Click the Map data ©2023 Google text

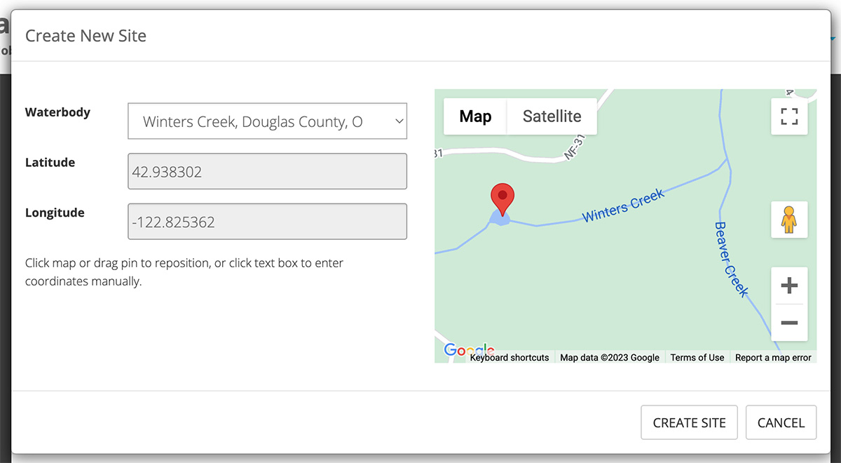click(x=610, y=358)
